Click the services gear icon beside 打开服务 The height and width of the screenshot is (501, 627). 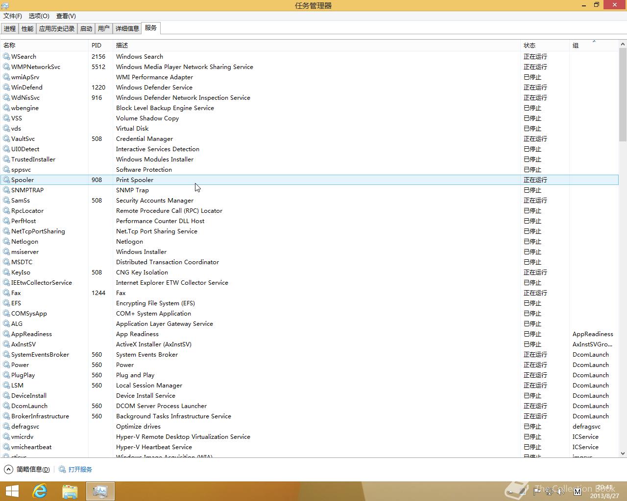(62, 469)
